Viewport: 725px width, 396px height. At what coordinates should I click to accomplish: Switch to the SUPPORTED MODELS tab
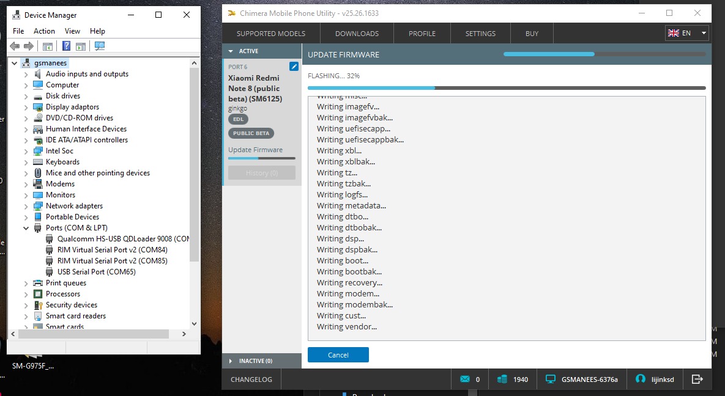(271, 33)
